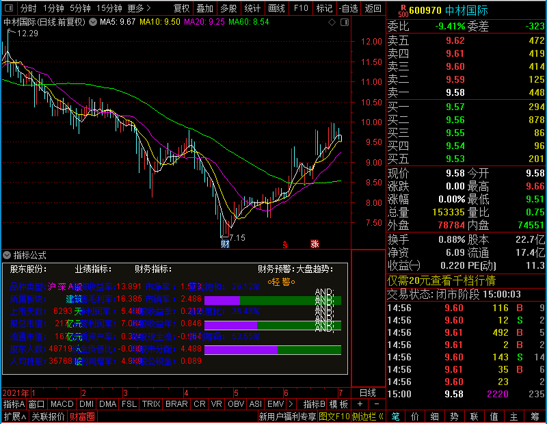
Task: Select the 笔 tick tab
Action: pyautogui.click(x=396, y=416)
